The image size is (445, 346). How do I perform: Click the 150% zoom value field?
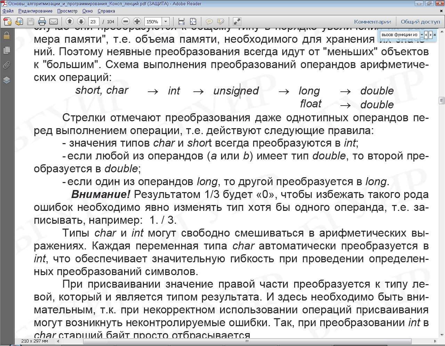pyautogui.click(x=153, y=22)
